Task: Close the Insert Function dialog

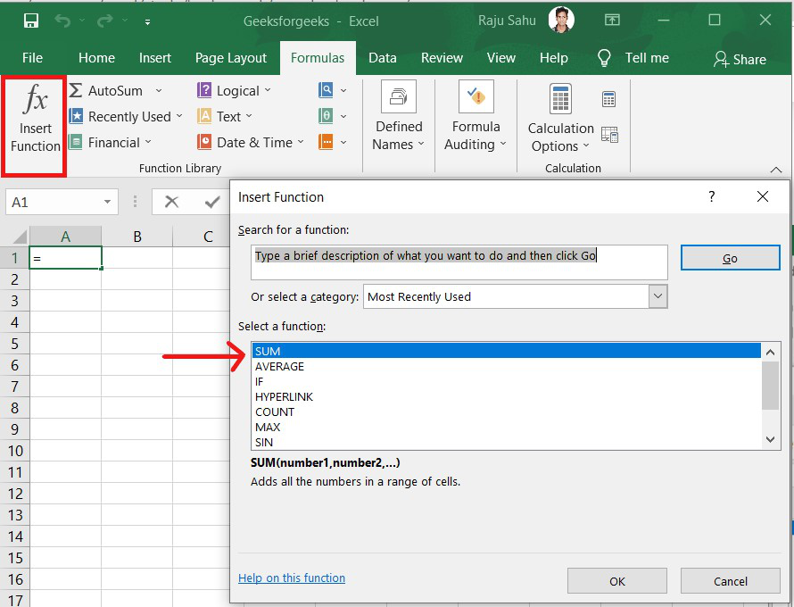Action: (x=763, y=196)
